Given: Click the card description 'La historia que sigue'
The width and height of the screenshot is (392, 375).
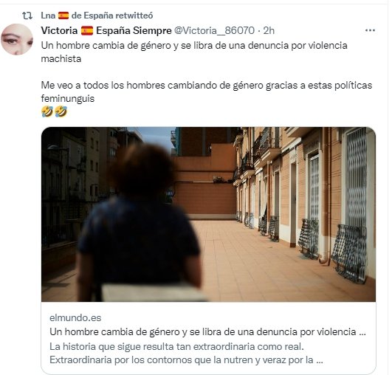Looking at the screenshot, I should click(186, 354).
